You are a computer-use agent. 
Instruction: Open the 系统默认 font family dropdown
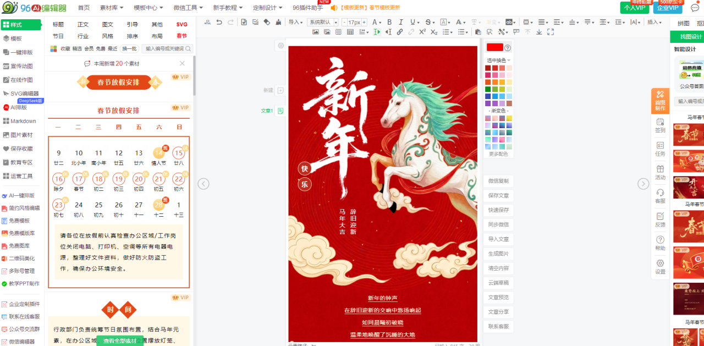322,22
